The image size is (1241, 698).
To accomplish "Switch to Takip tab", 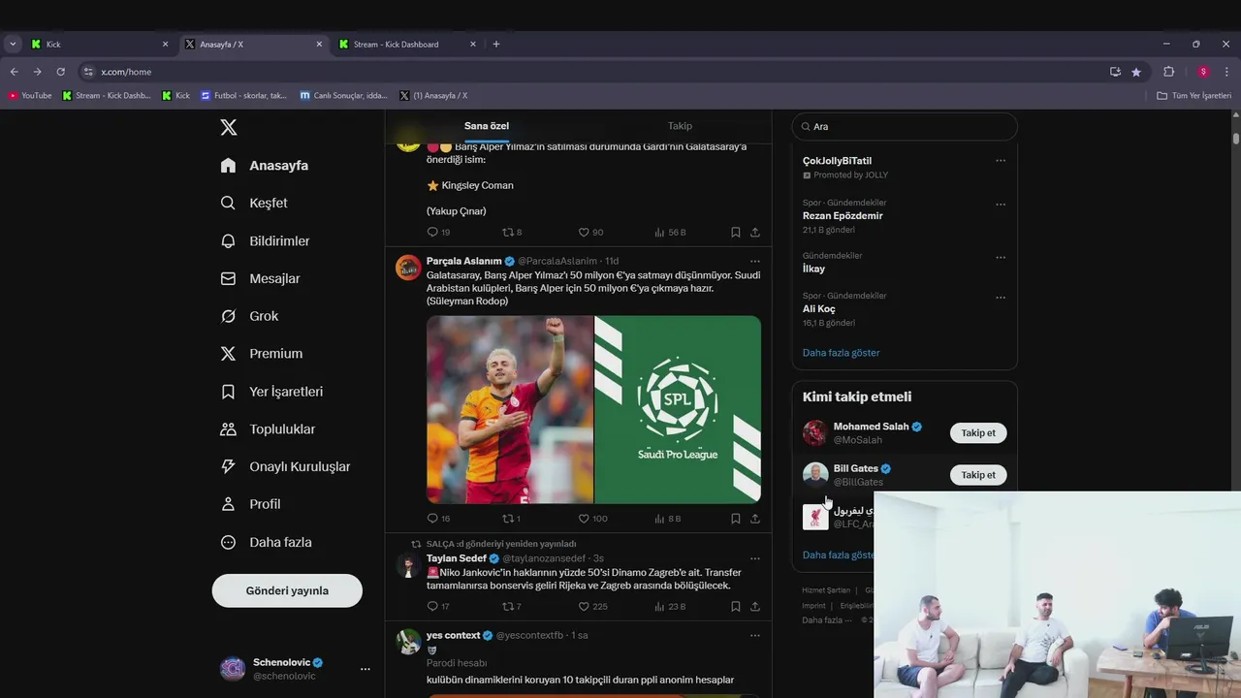I will [680, 126].
